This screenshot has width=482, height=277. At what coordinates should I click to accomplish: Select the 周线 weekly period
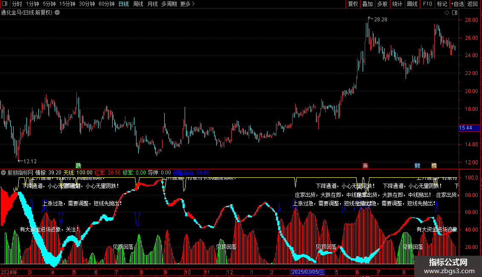(x=138, y=4)
